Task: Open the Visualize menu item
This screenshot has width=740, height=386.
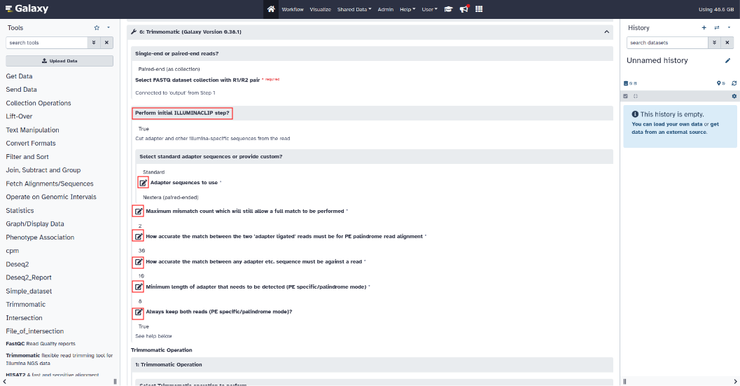Action: [x=320, y=9]
